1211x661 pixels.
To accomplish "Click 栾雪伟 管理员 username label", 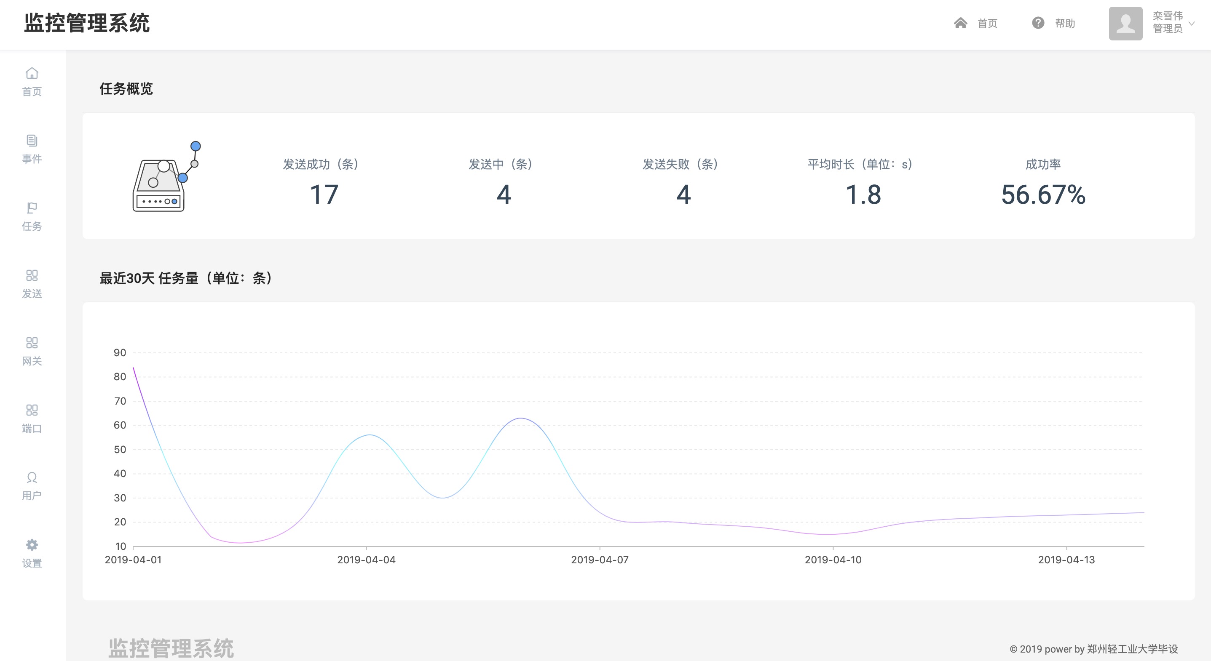I will coord(1167,23).
